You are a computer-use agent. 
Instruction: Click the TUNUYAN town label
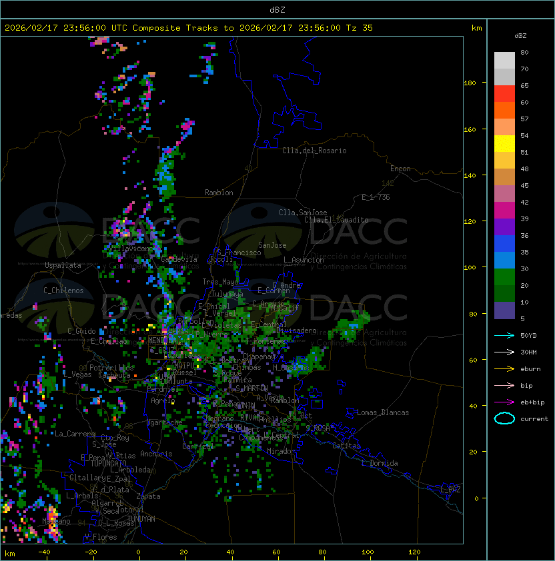(x=141, y=519)
